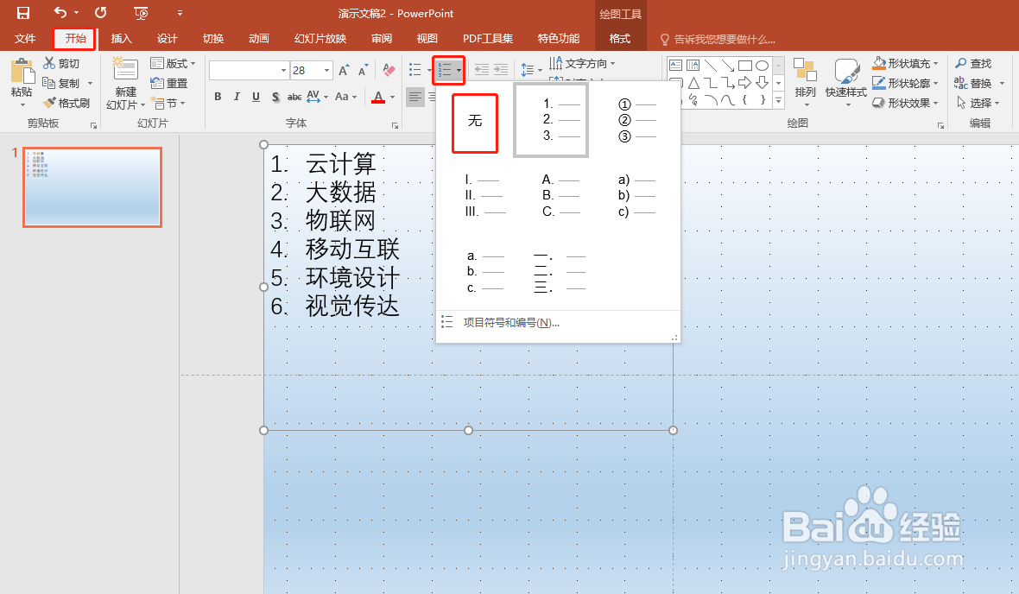Select lowercase a. b. c. numbering
The image size is (1019, 594).
(484, 272)
